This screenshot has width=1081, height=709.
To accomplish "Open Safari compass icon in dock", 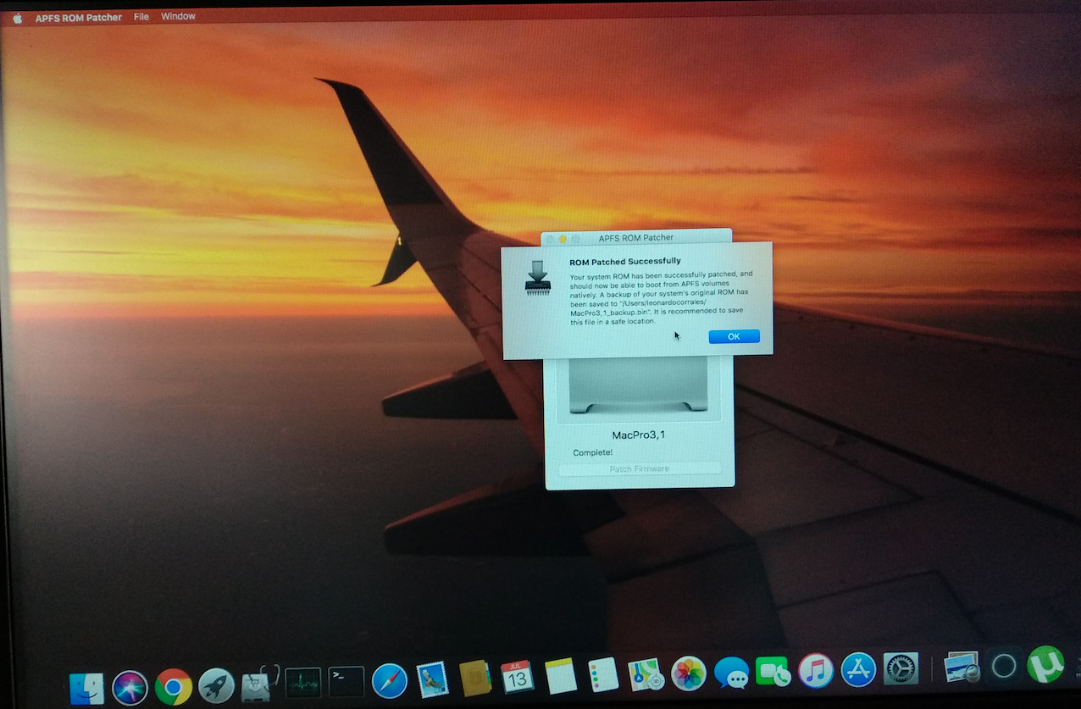I will coord(390,680).
